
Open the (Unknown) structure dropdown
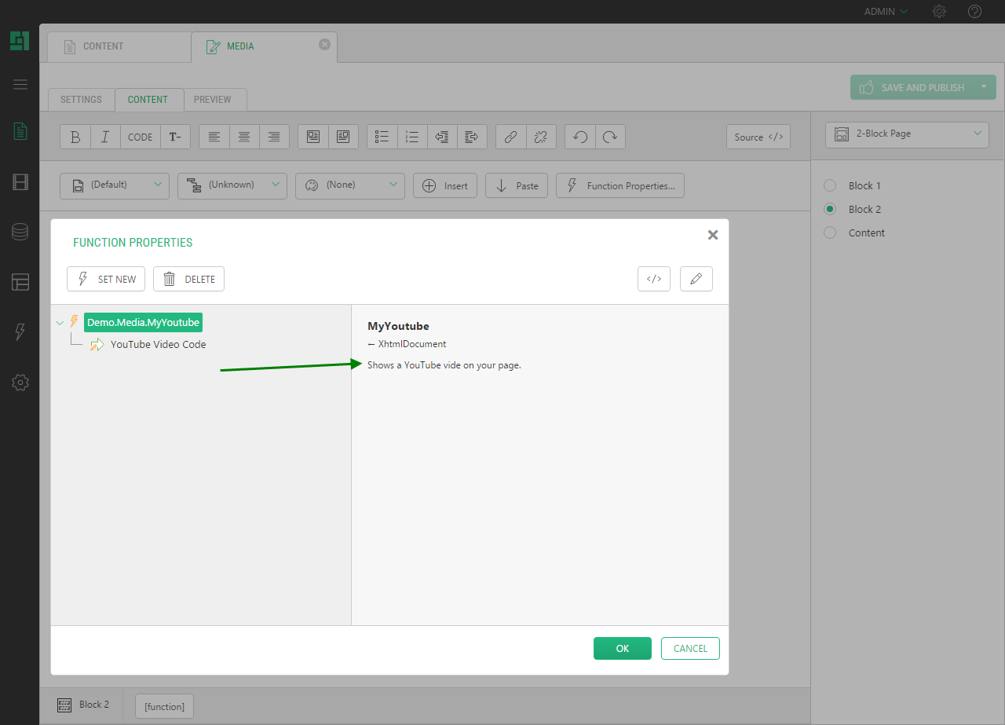232,185
